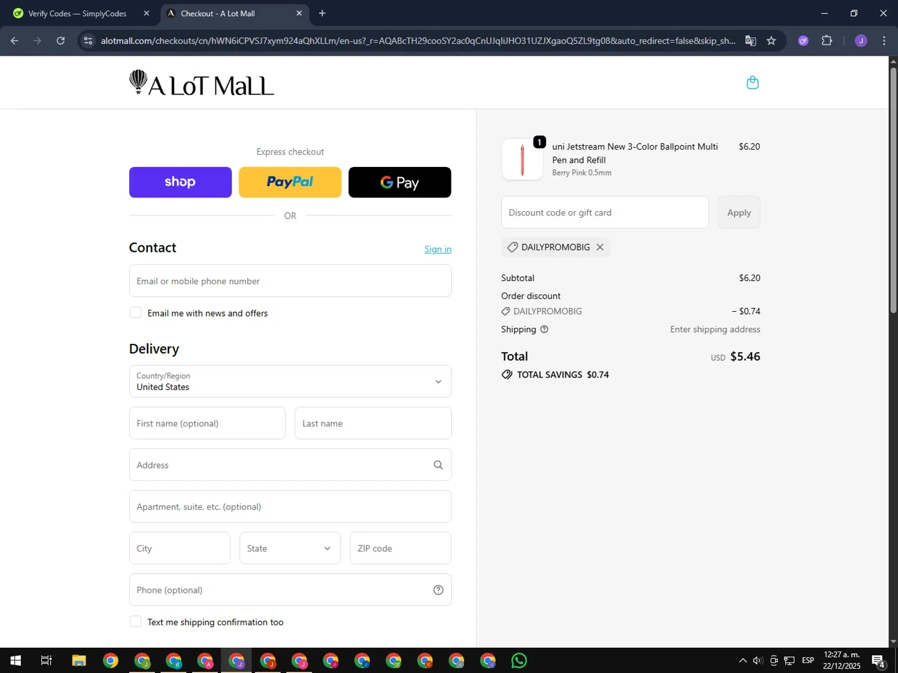Click the Apartment, suite, etc. field
Viewport: 898px width, 673px height.
[290, 507]
